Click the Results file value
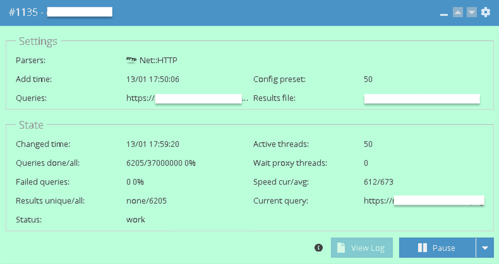The height and width of the screenshot is (264, 499). 422,99
